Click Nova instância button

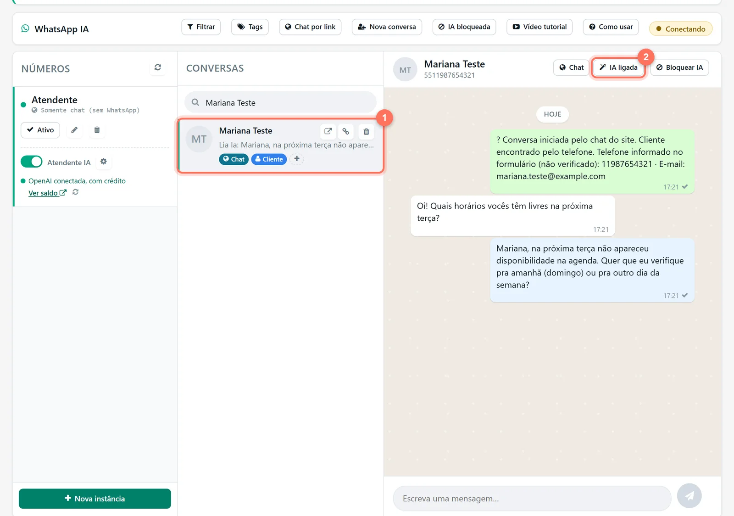[95, 499]
